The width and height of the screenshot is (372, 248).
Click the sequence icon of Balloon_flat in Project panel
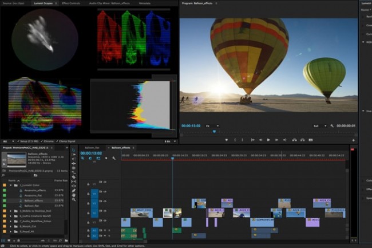(x=21, y=206)
